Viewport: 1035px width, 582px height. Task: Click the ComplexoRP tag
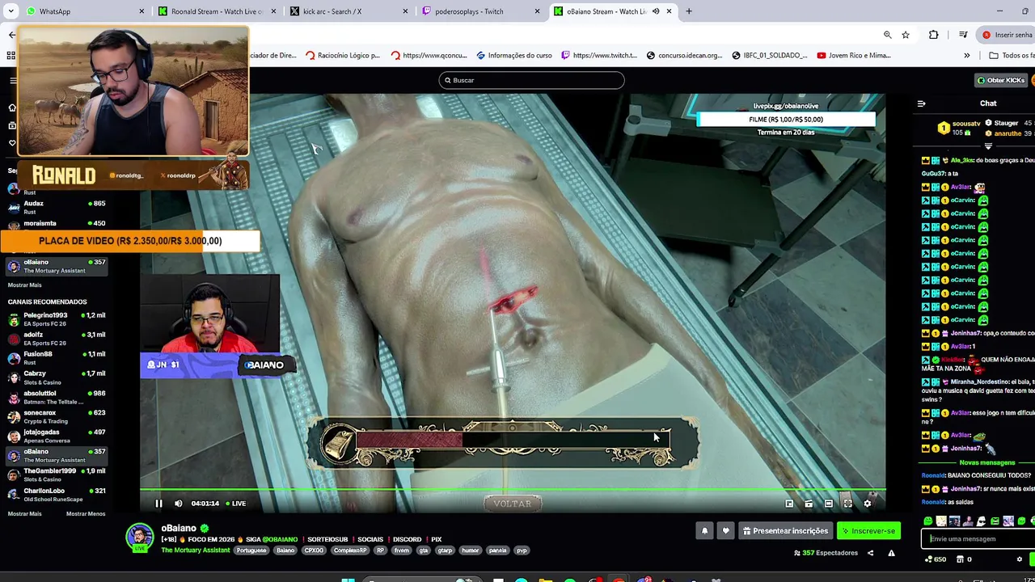tap(350, 550)
